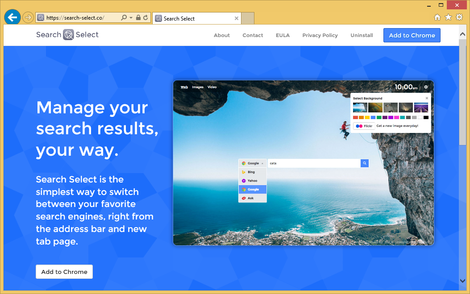Open the Contact page link

click(253, 35)
